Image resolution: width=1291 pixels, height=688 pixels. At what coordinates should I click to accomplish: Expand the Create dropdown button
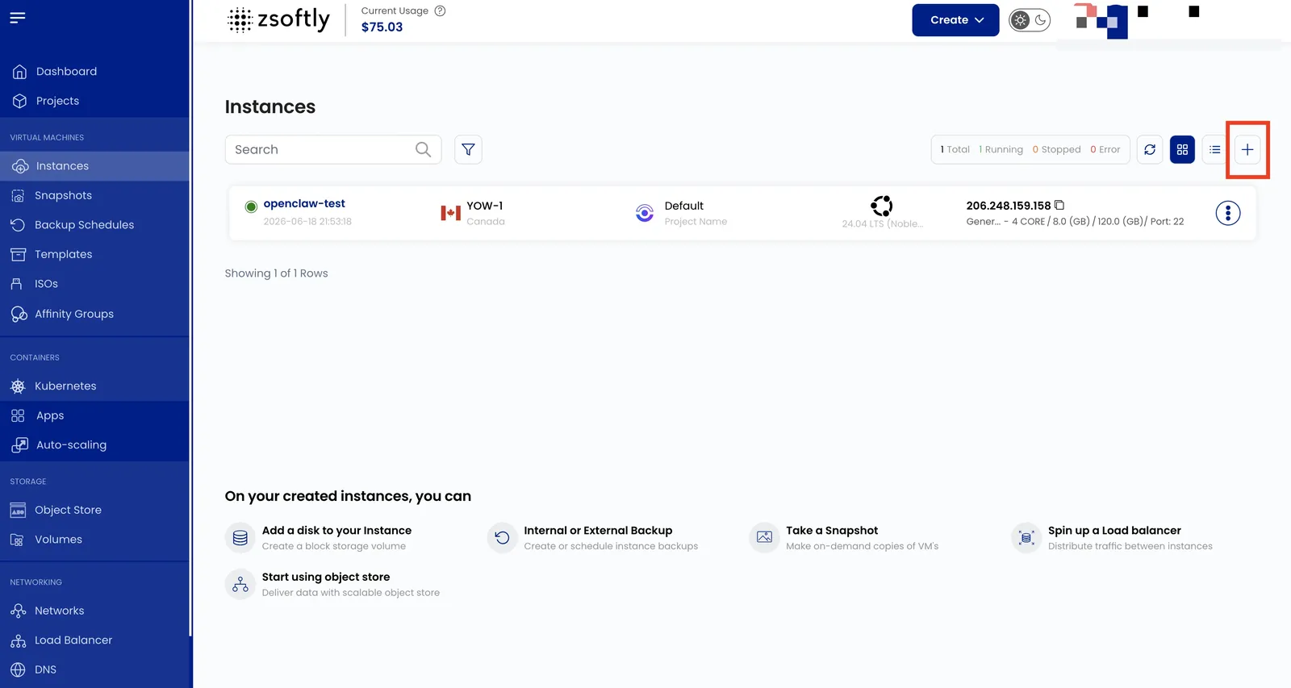click(x=955, y=20)
